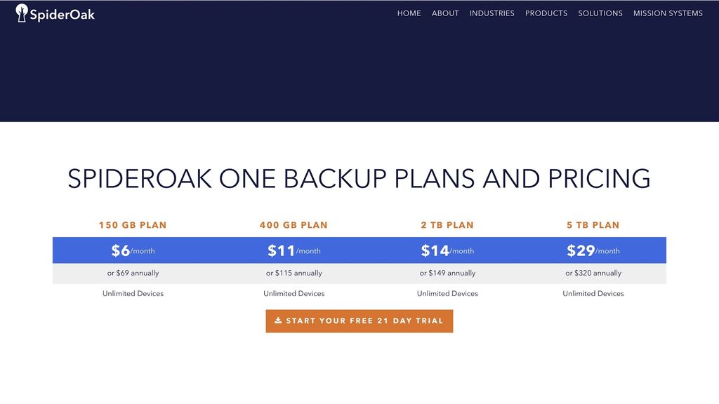Image resolution: width=719 pixels, height=404 pixels.
Task: Select the 400 GB PLAN heading
Action: coord(293,224)
